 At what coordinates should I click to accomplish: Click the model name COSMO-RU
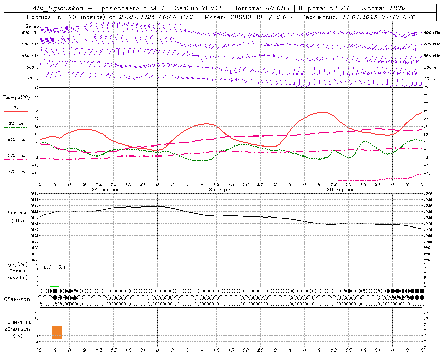(248, 17)
